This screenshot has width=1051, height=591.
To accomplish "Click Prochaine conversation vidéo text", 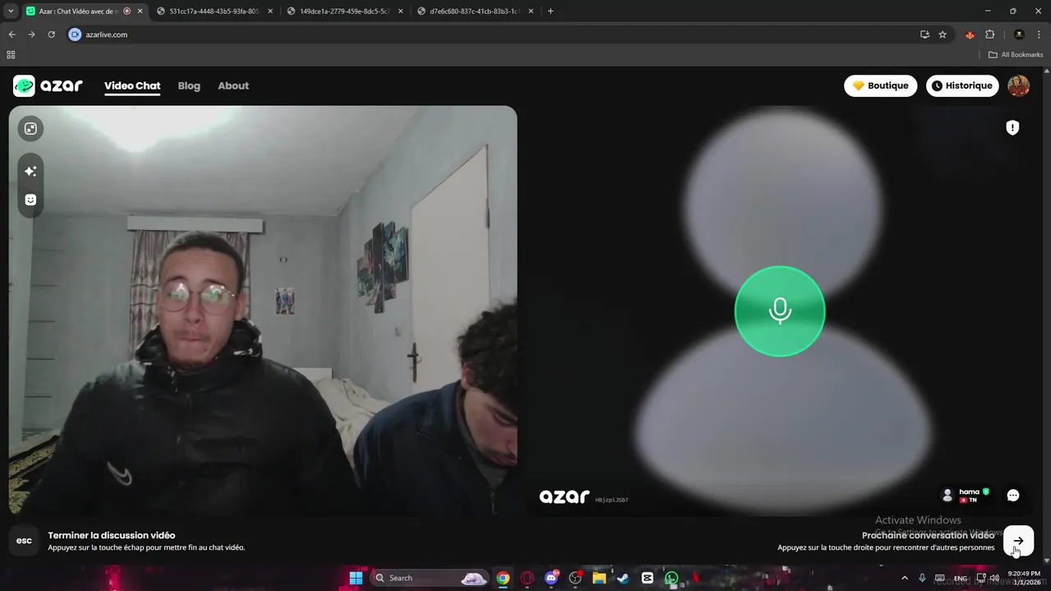I will pyautogui.click(x=928, y=535).
